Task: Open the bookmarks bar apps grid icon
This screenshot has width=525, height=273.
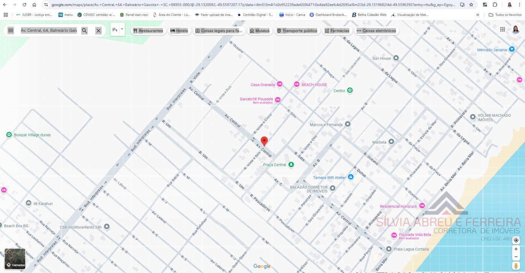Action: click(x=5, y=15)
